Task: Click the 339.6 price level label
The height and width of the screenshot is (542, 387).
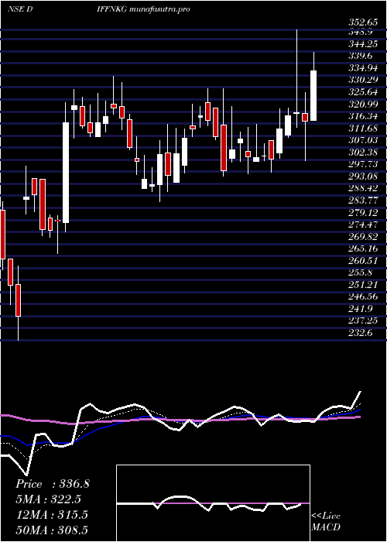Action: click(x=361, y=56)
